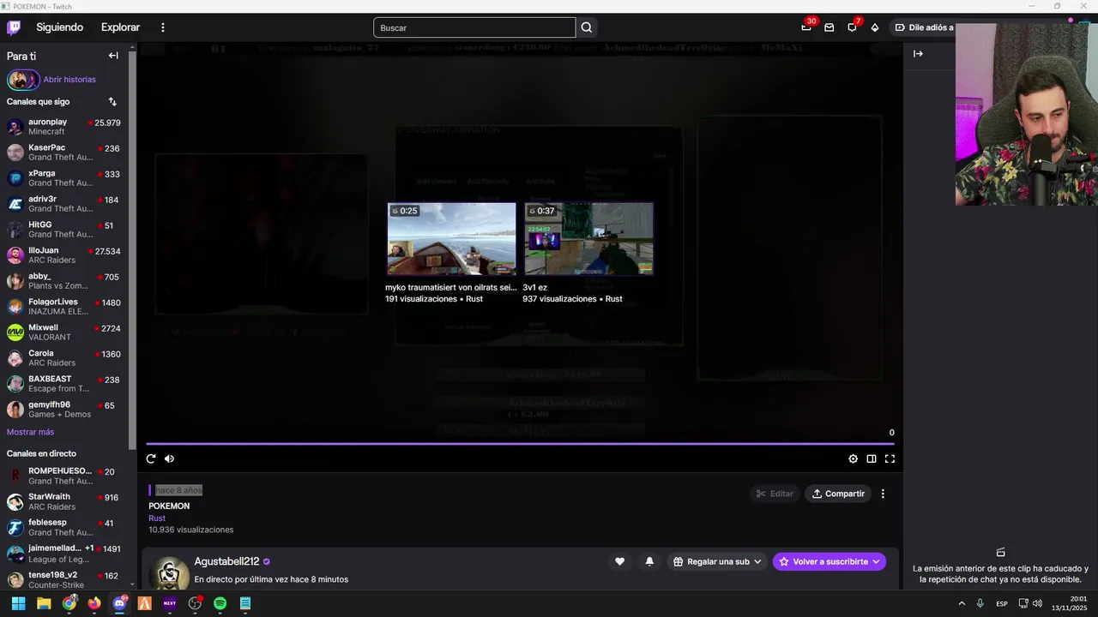The height and width of the screenshot is (617, 1098).
Task: Click the Compartir share button
Action: click(x=838, y=494)
